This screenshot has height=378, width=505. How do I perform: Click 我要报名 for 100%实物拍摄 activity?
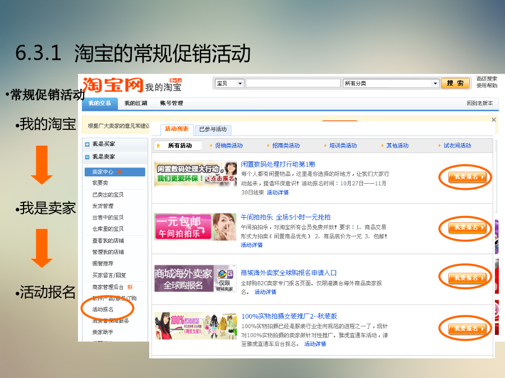(467, 329)
